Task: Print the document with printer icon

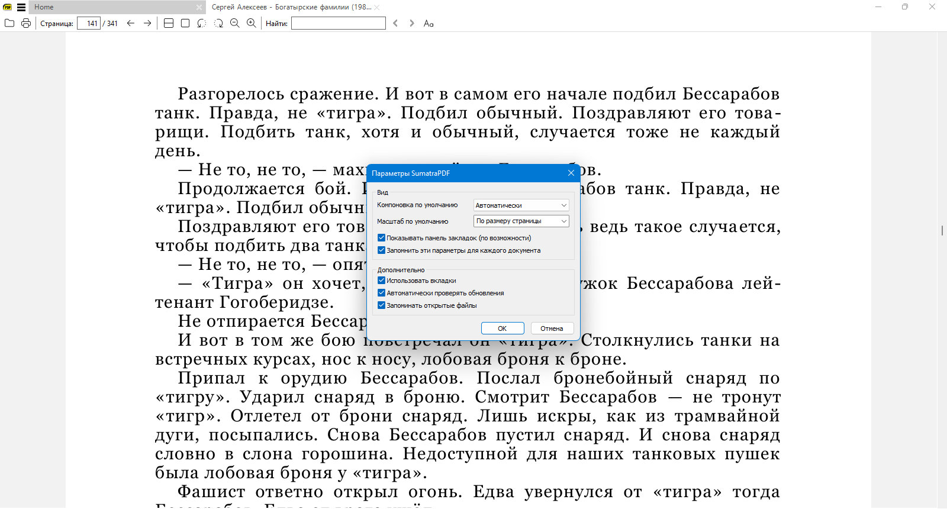Action: tap(26, 23)
